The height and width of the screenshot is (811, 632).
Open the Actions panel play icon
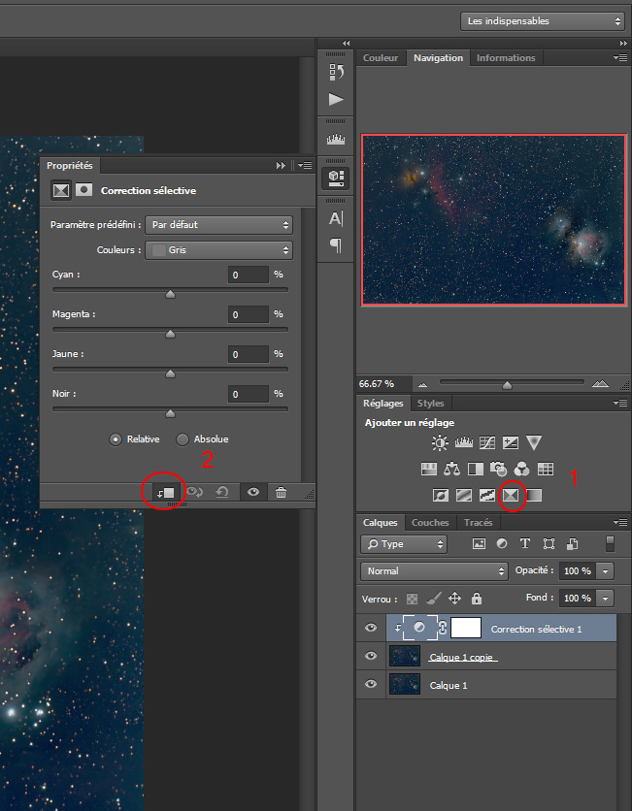(336, 99)
